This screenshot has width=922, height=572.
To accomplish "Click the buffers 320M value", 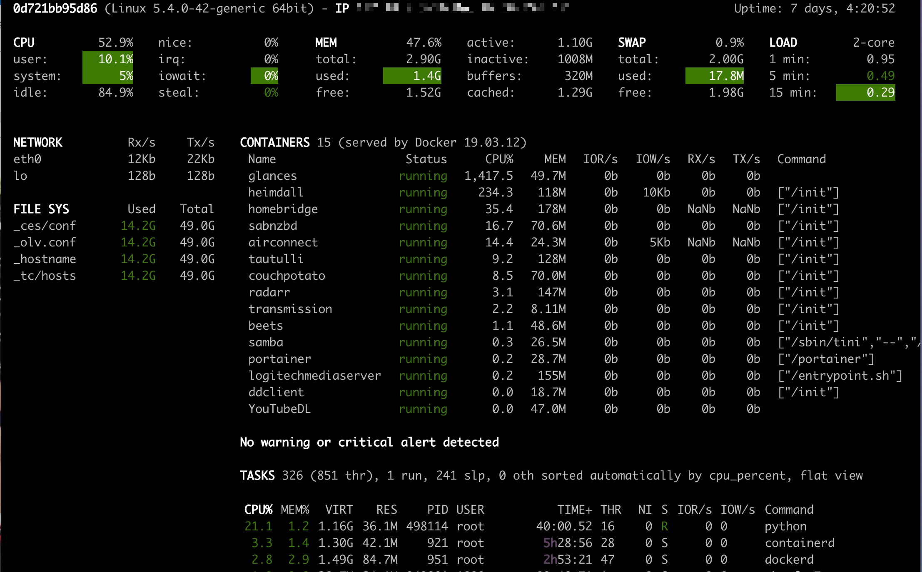I will [578, 76].
